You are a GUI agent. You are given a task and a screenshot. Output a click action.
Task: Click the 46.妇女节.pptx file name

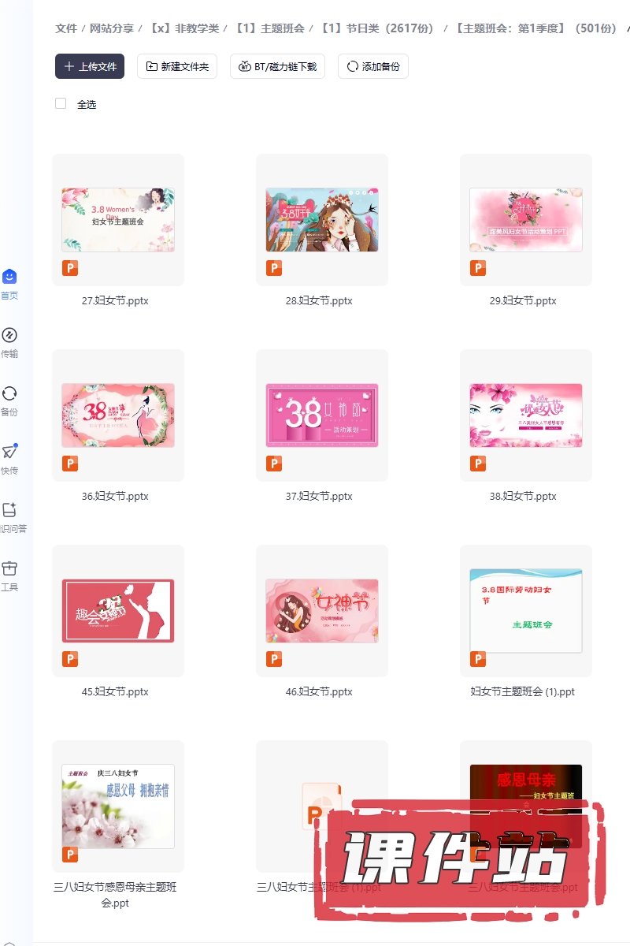coord(319,692)
